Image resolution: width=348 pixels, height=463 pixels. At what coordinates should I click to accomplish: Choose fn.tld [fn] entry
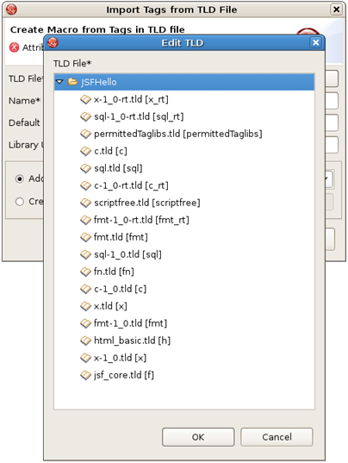click(114, 272)
